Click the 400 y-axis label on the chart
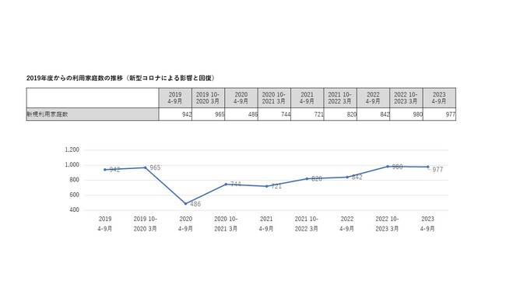 click(x=74, y=209)
